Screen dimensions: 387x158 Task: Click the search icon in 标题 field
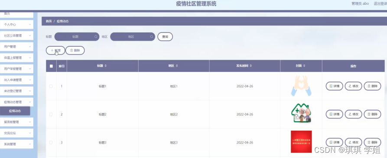[x=96, y=37]
